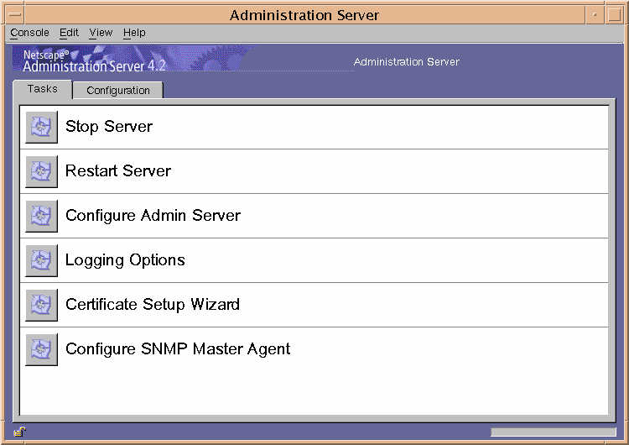
Task: Click the icon next to Stop Server
Action: click(x=41, y=127)
